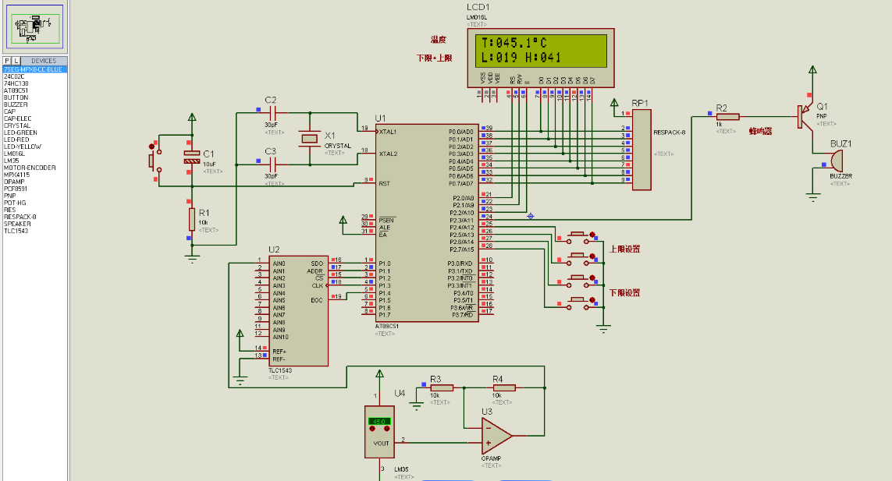The height and width of the screenshot is (481, 892).
Task: Click the RP1 resistor pack body
Action: click(641, 150)
